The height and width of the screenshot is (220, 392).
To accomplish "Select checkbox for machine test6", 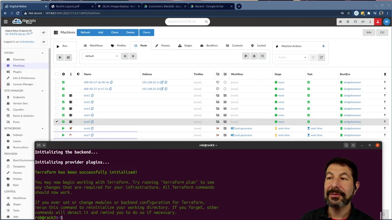I will [x=57, y=129].
